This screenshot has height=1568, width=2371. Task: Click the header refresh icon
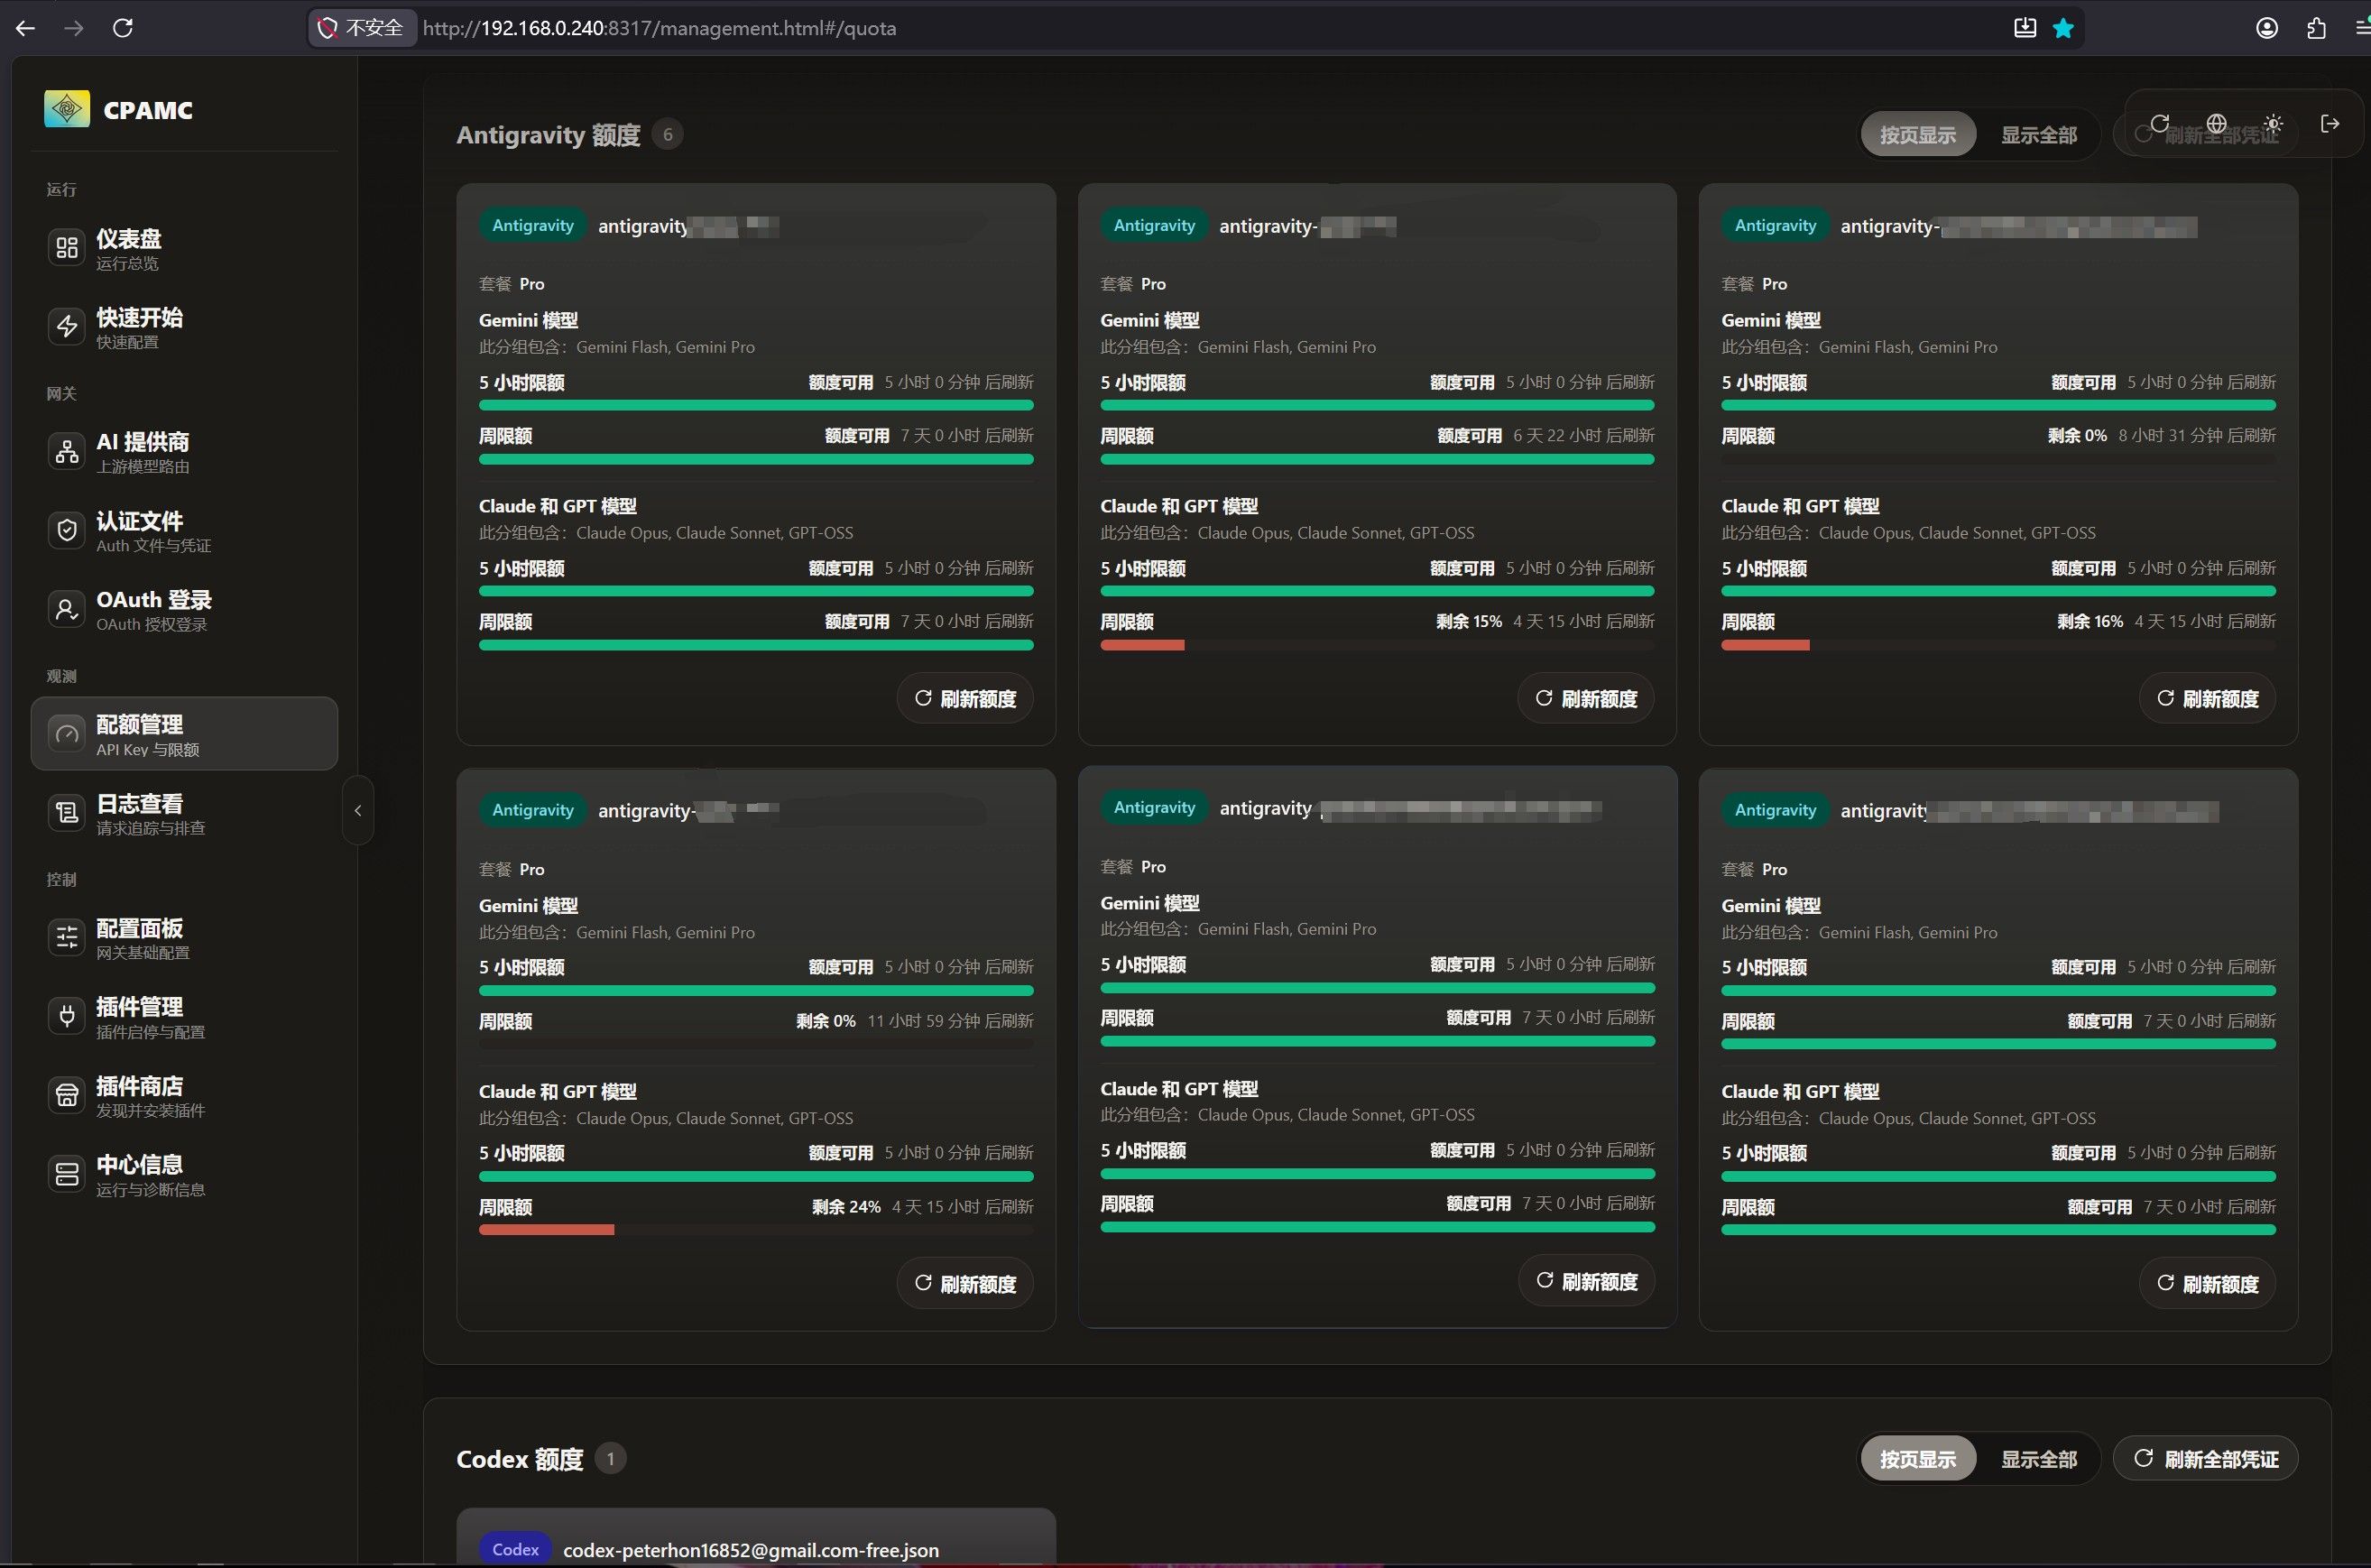(x=2160, y=123)
